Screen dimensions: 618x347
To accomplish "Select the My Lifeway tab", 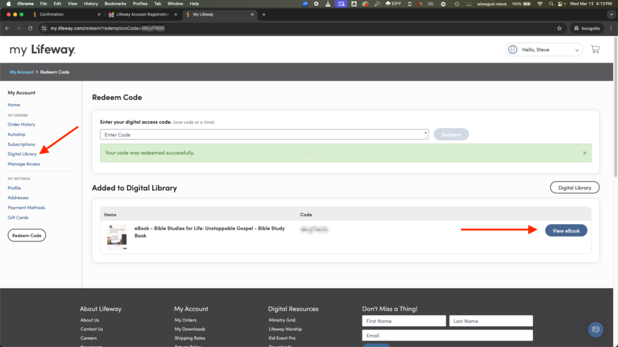I will (x=220, y=14).
